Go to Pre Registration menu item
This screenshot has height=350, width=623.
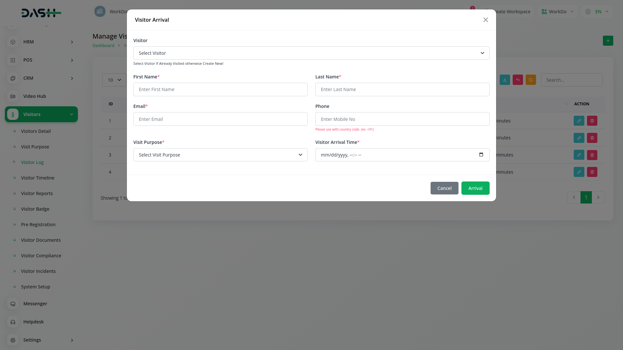[38, 225]
